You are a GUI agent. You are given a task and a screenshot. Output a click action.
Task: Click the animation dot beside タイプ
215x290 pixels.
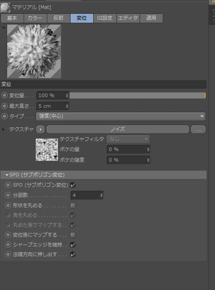click(x=4, y=116)
